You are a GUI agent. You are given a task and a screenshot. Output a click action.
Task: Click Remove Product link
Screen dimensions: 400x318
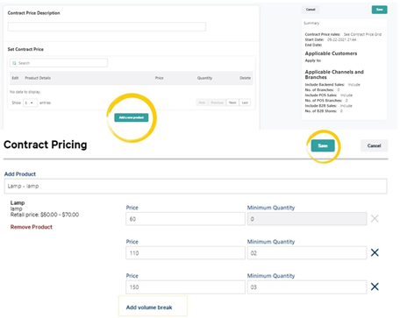click(32, 227)
